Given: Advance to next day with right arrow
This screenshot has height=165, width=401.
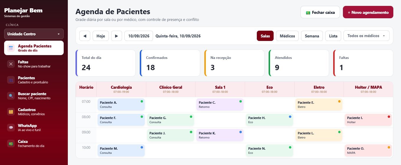Looking at the screenshot, I should pyautogui.click(x=116, y=36).
